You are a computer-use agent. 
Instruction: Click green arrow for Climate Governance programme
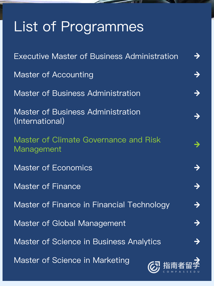[197, 144]
